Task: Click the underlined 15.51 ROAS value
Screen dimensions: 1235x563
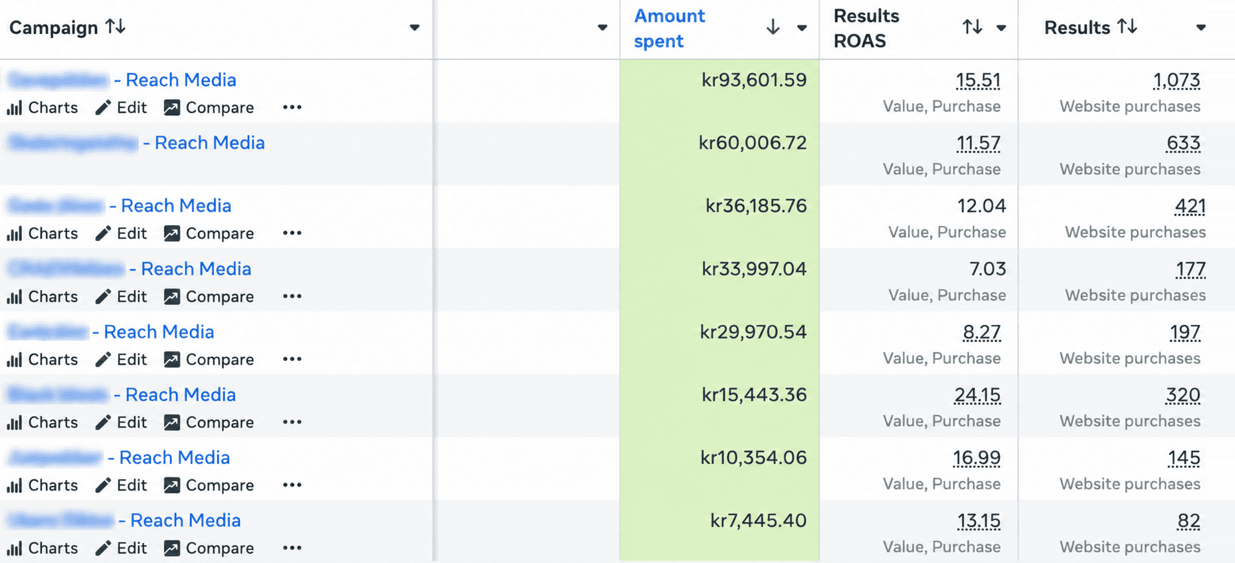Action: [978, 80]
